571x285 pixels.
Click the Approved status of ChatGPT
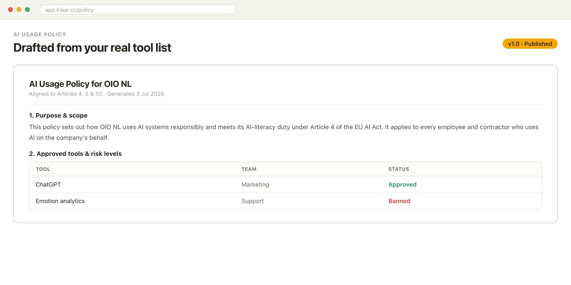coord(402,184)
